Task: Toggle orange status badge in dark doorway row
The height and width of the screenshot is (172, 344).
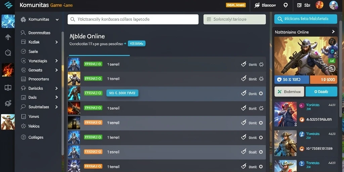Action: pyautogui.click(x=93, y=122)
